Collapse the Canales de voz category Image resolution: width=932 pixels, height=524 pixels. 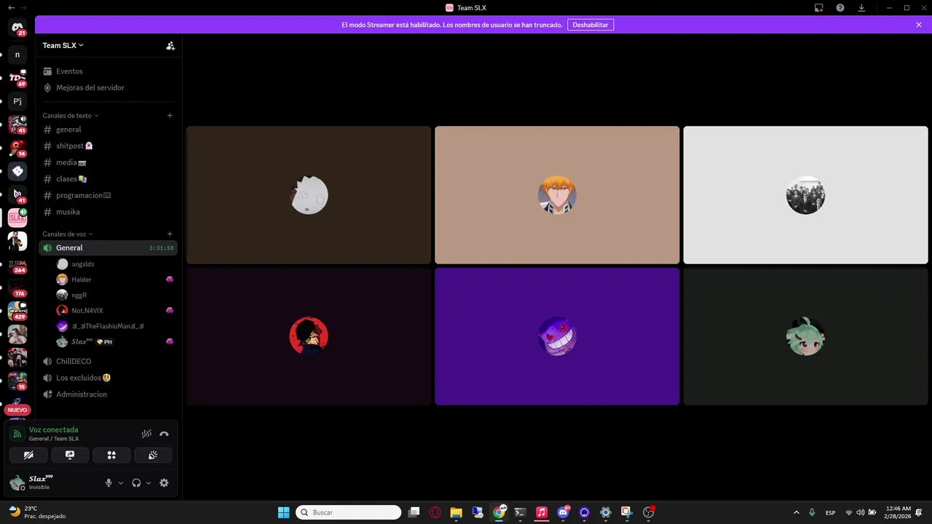point(68,234)
